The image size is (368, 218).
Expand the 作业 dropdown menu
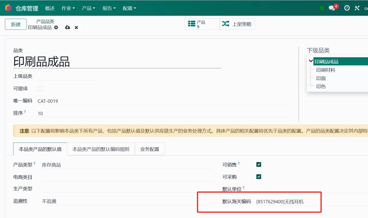tap(68, 8)
